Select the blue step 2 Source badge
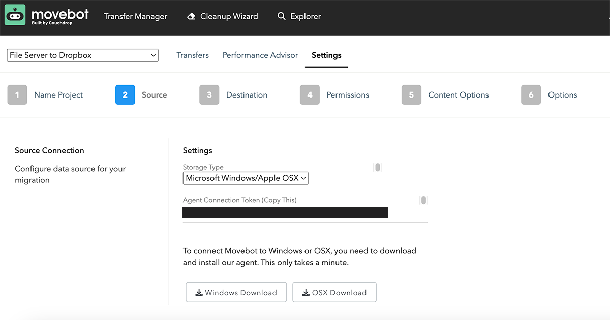610x320 pixels. (x=125, y=94)
